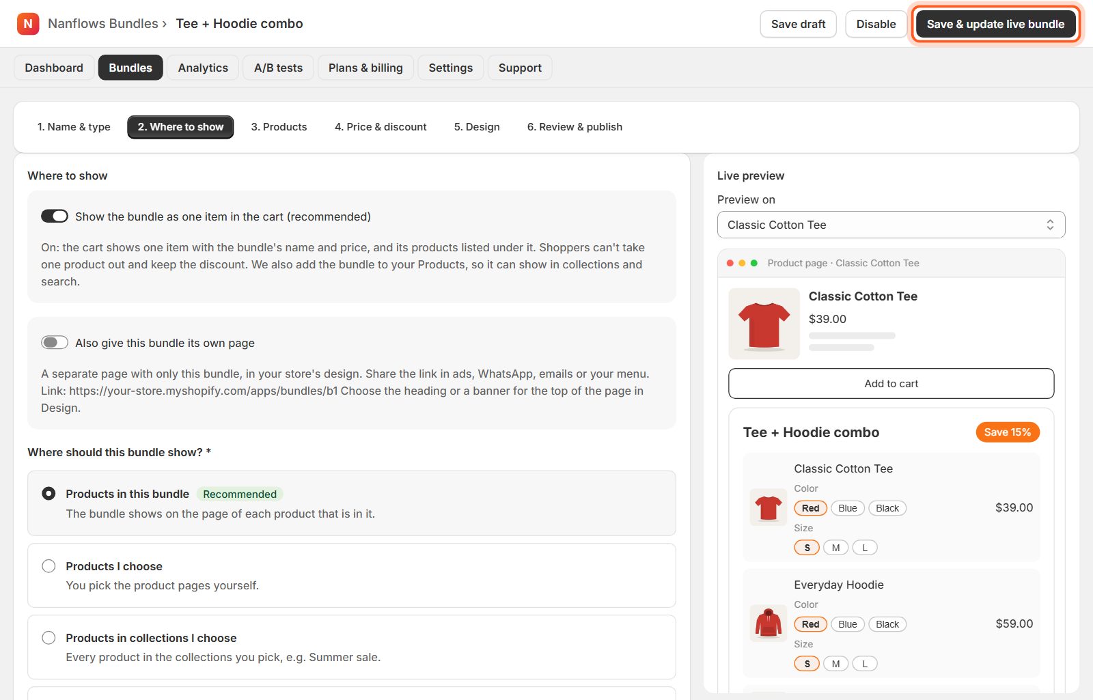
Task: Go to step 3 Products
Action: [x=279, y=127]
